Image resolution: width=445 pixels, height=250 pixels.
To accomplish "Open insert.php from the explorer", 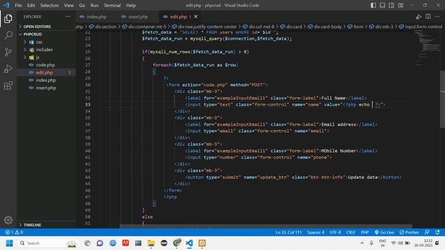I will click(47, 88).
